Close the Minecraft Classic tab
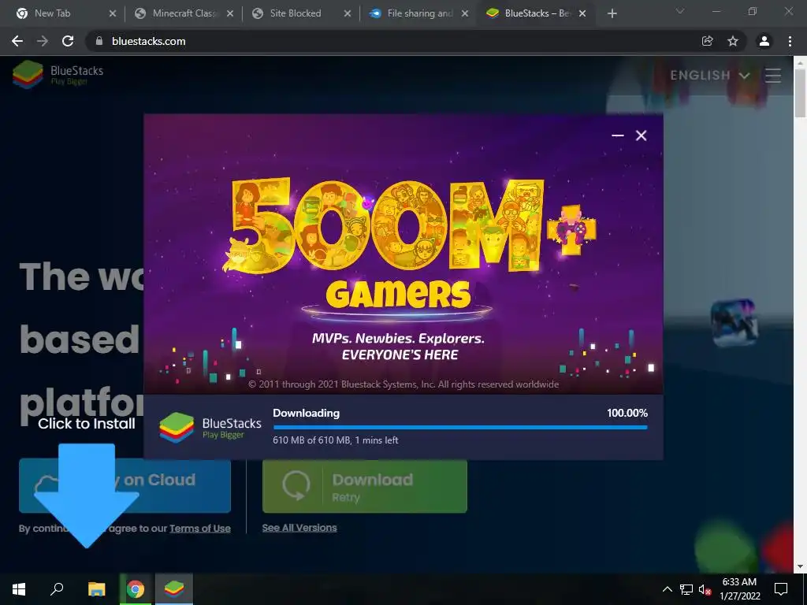The image size is (807, 605). (x=230, y=13)
